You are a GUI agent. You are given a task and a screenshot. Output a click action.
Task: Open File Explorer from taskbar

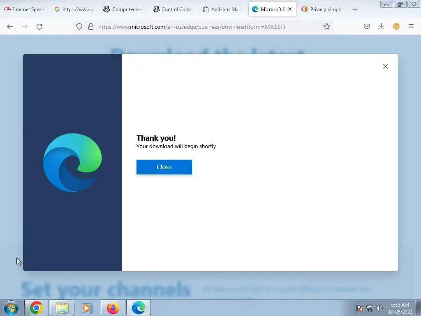62,308
